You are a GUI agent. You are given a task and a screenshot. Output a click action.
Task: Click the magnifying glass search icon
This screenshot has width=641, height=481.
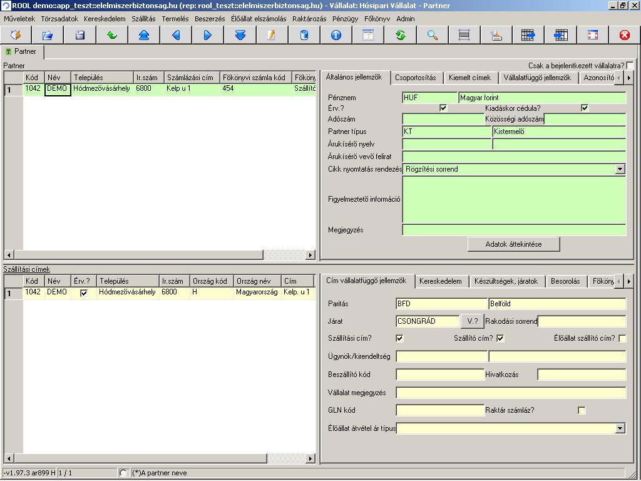[x=433, y=35]
